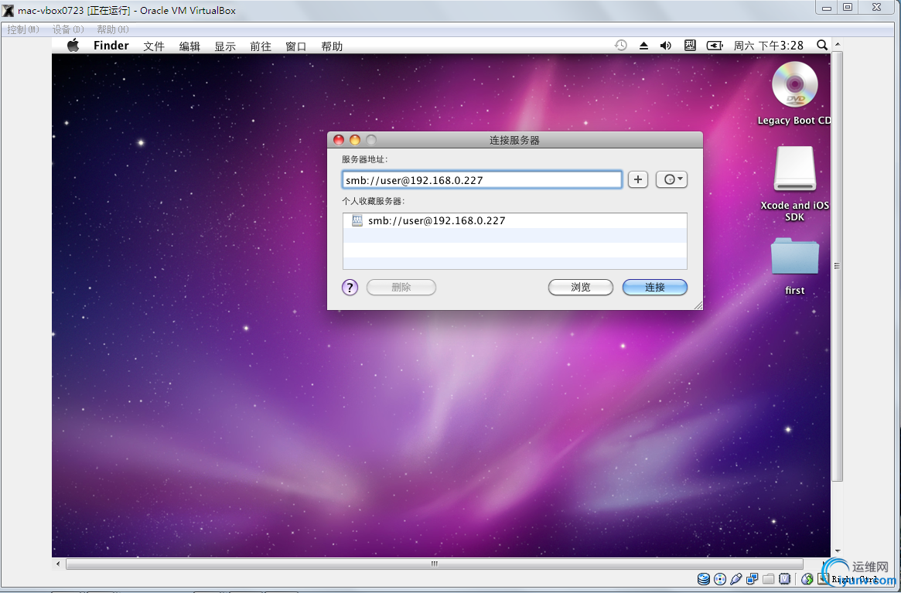Open the Finder 帮助 menu
Screen dimensions: 901x593
pos(332,46)
